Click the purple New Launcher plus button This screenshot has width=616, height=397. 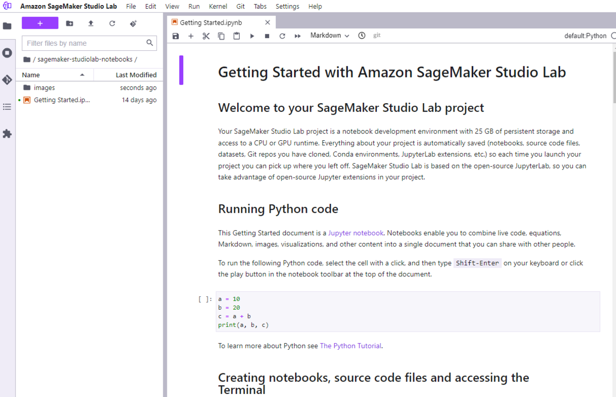(40, 23)
